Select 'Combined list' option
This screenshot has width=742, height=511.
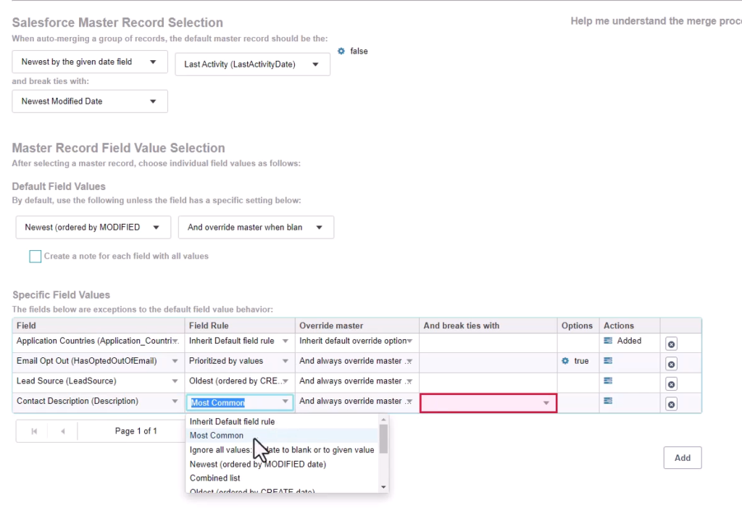click(282, 478)
